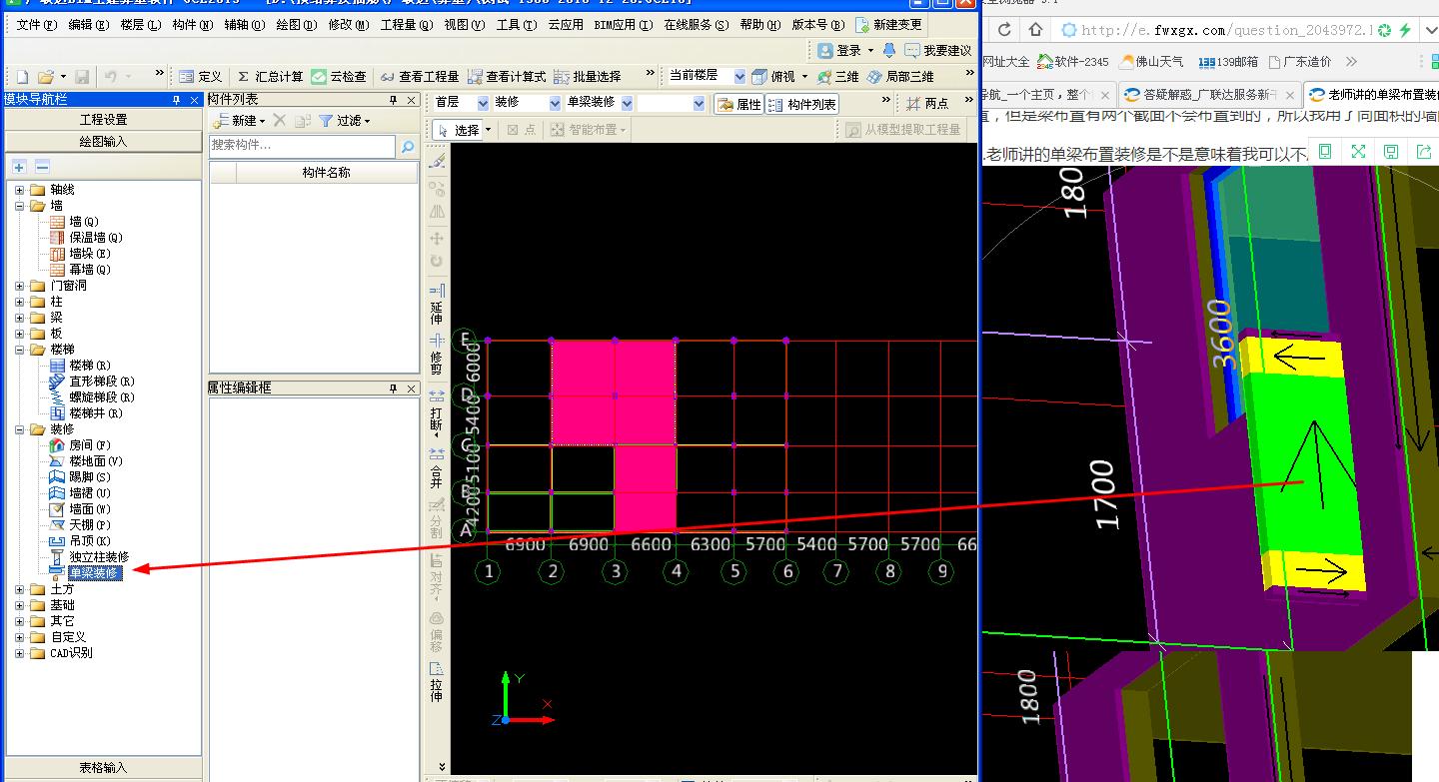Expand the 门窗洞 tree folder
The image size is (1439, 782).
tap(20, 286)
